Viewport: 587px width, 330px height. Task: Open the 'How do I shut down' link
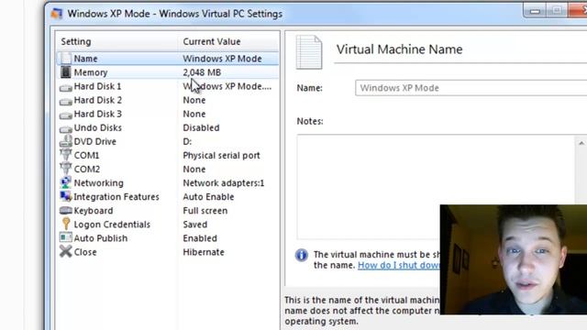tap(399, 265)
